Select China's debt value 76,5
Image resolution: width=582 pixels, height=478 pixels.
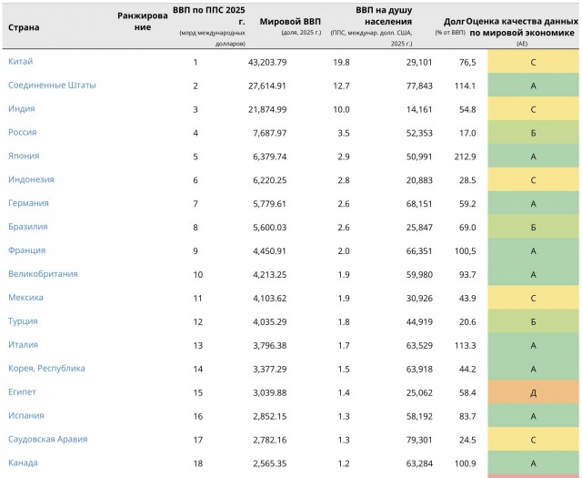point(467,62)
